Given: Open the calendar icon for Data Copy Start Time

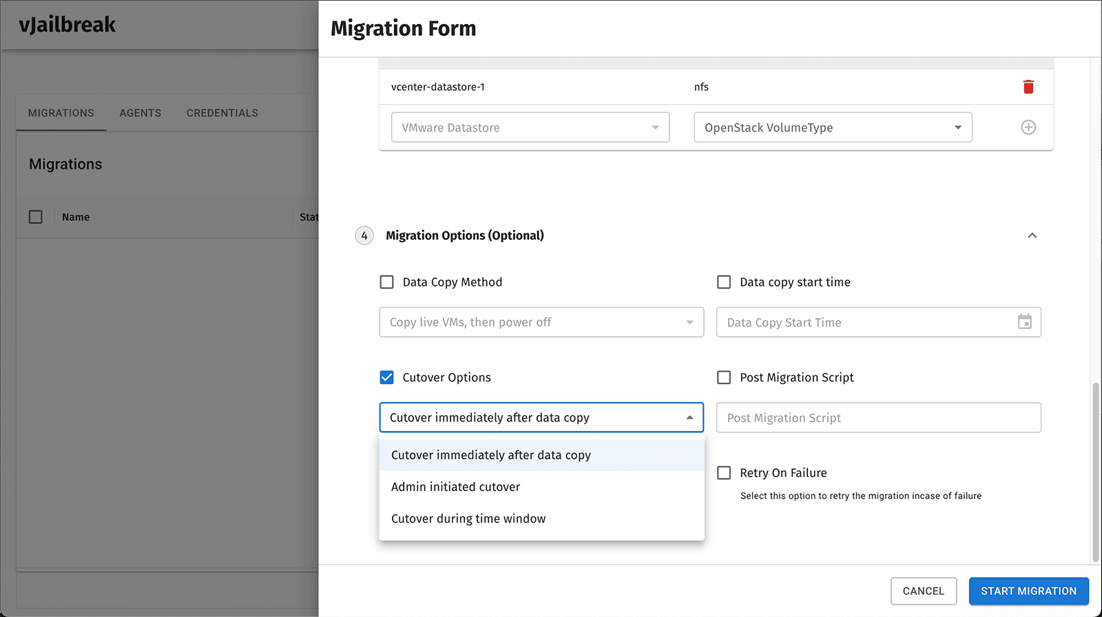Looking at the screenshot, I should click(x=1025, y=322).
